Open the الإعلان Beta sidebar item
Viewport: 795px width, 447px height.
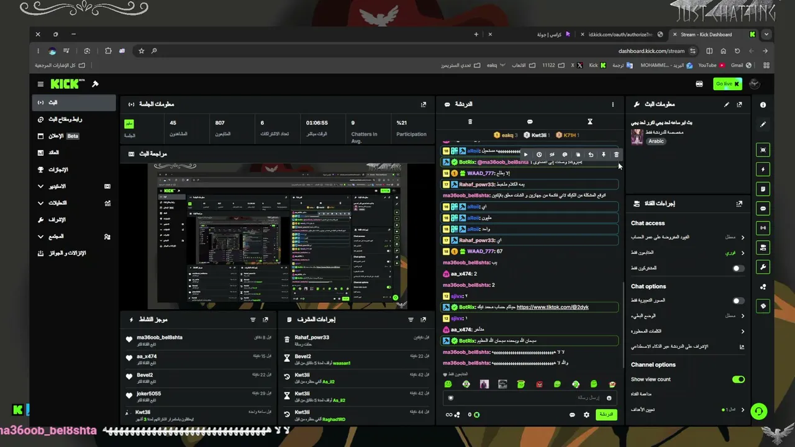click(x=74, y=136)
